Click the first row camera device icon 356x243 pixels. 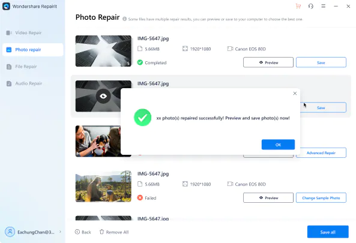[x=230, y=49]
